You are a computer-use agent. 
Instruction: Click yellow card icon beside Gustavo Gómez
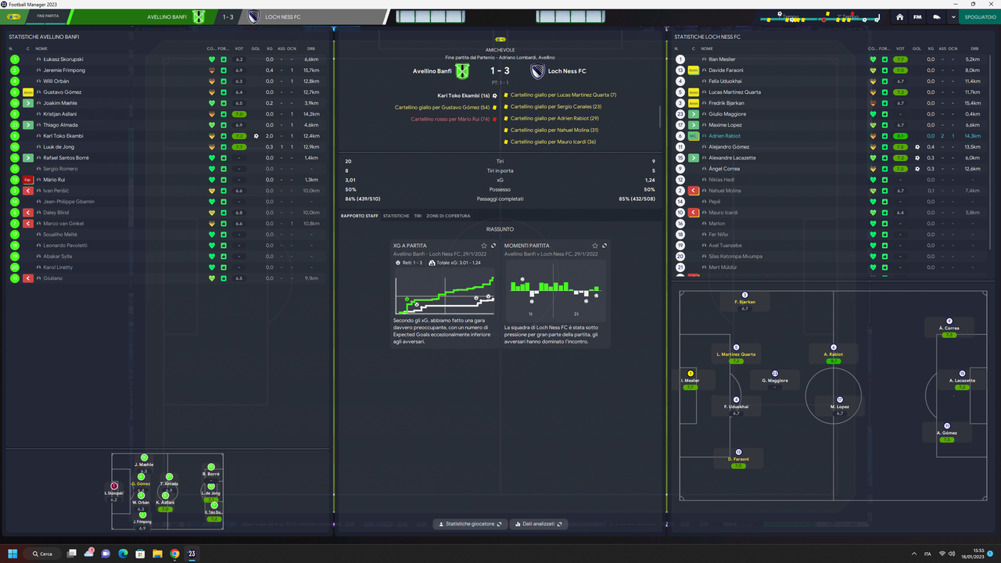tap(28, 92)
